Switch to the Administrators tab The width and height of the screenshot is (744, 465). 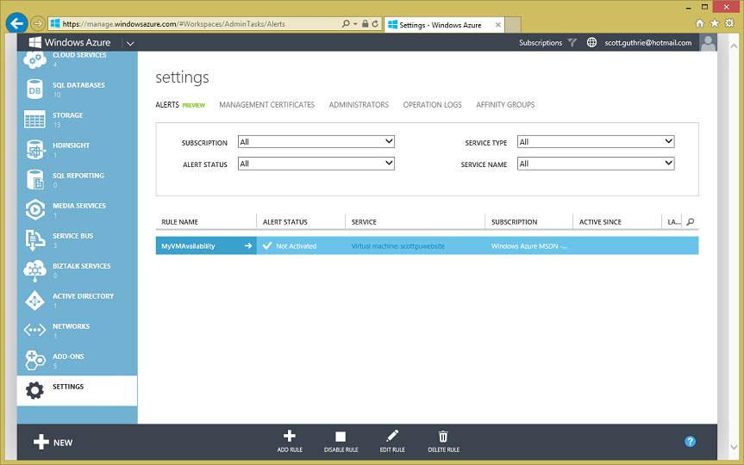359,105
